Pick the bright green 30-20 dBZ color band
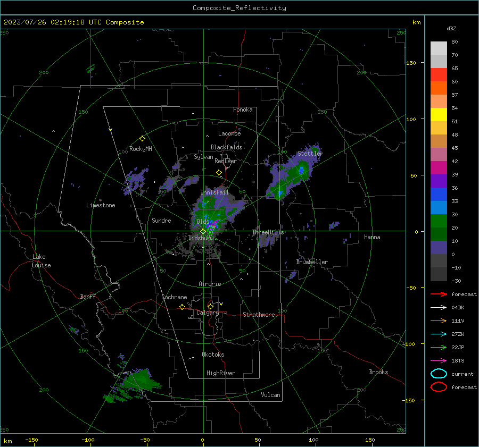The width and height of the screenshot is (479, 447). (x=439, y=221)
